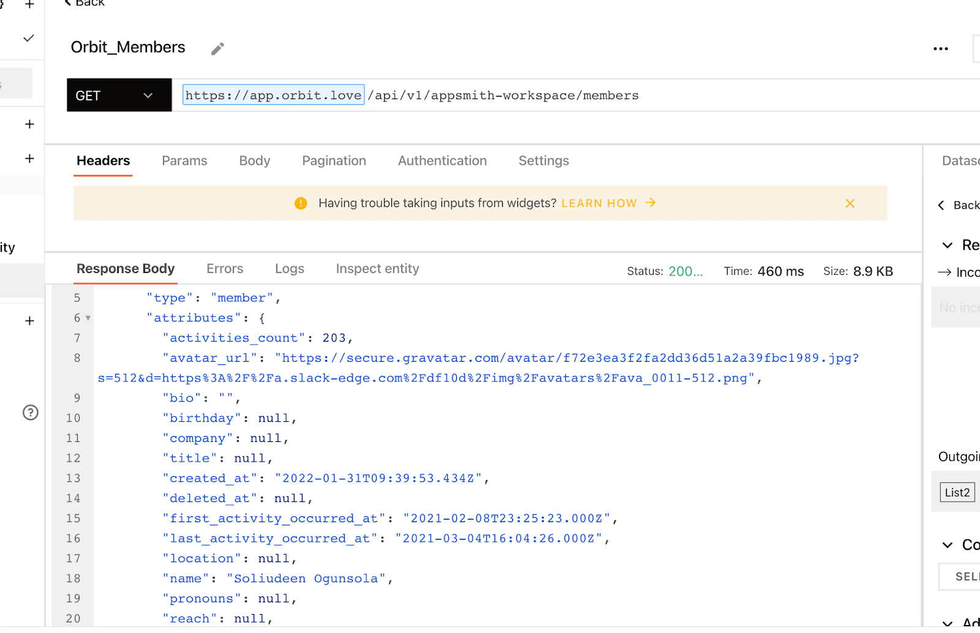Open the Authentication tab
Viewport: 980px width, 633px height.
click(x=442, y=161)
